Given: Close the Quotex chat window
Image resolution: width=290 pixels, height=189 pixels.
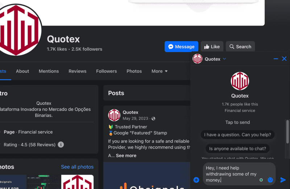Looking at the screenshot, I should (x=284, y=59).
